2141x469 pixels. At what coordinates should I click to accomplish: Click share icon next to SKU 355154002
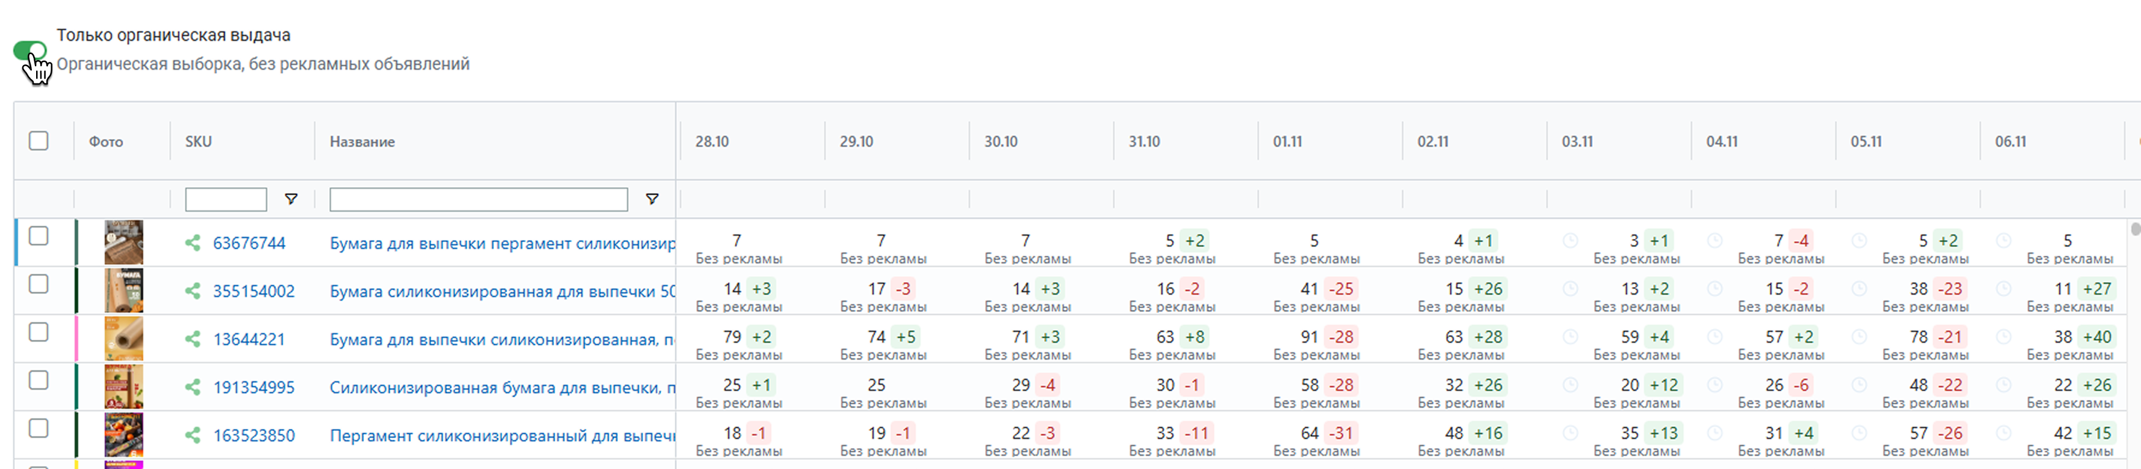(x=193, y=292)
